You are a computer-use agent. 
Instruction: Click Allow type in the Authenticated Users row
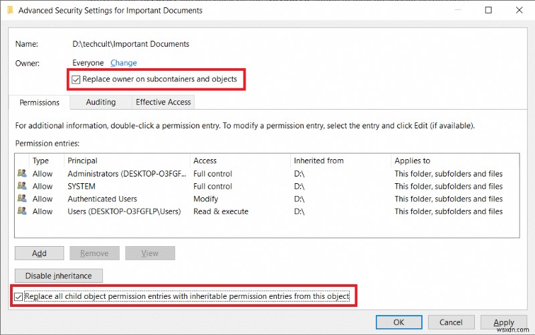(43, 199)
